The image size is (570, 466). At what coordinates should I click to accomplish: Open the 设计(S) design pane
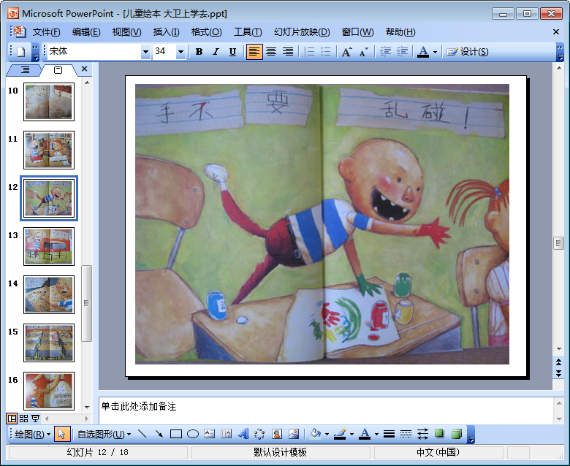pyautogui.click(x=468, y=52)
